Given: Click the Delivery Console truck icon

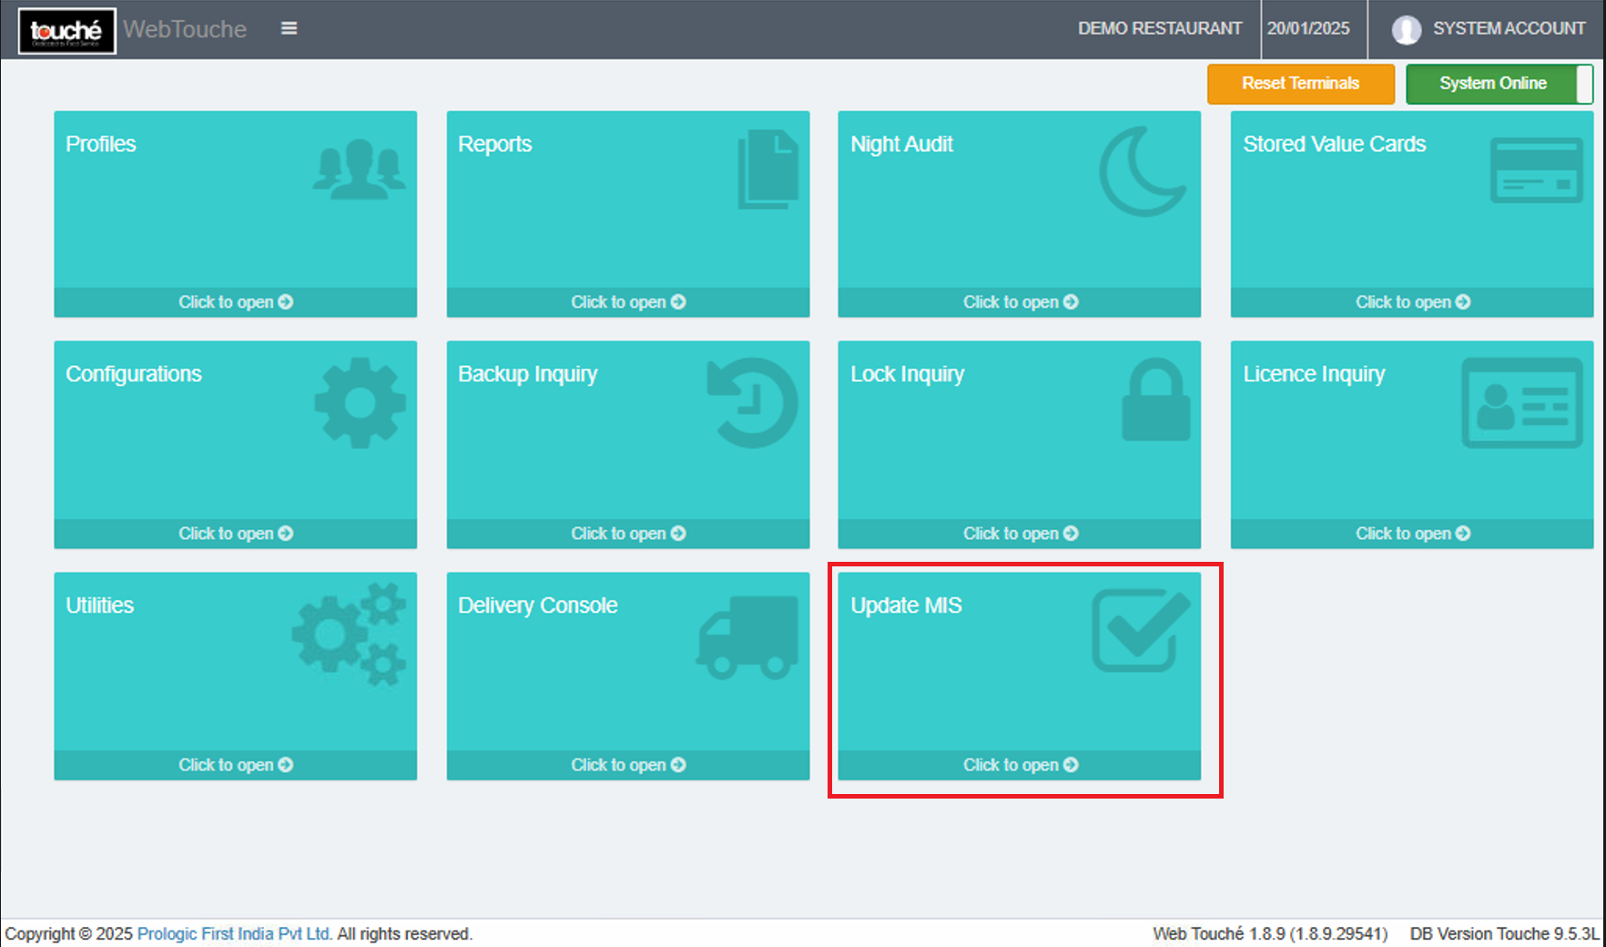Looking at the screenshot, I should coord(747,637).
